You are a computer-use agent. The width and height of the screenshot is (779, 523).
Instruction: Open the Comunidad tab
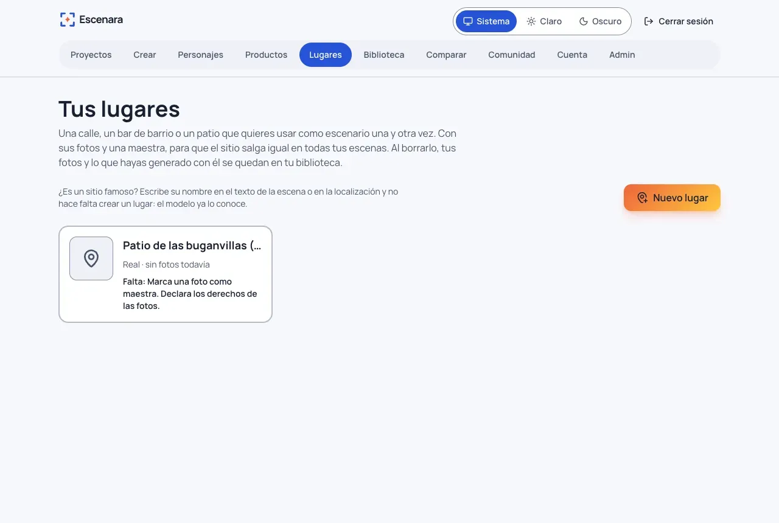pos(512,55)
